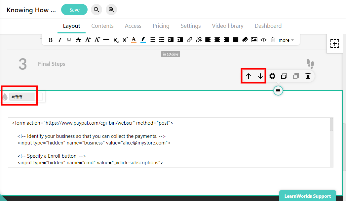Click the code box vertical scrollbar
The width and height of the screenshot is (346, 201).
[331, 125]
